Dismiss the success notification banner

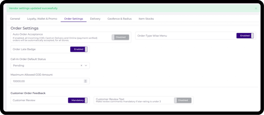tap(256, 8)
